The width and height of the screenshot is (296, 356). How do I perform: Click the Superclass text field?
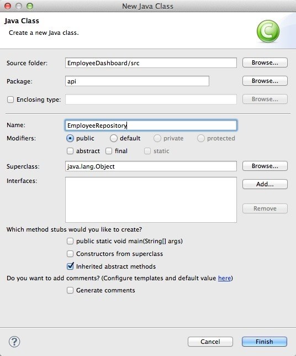coord(151,166)
